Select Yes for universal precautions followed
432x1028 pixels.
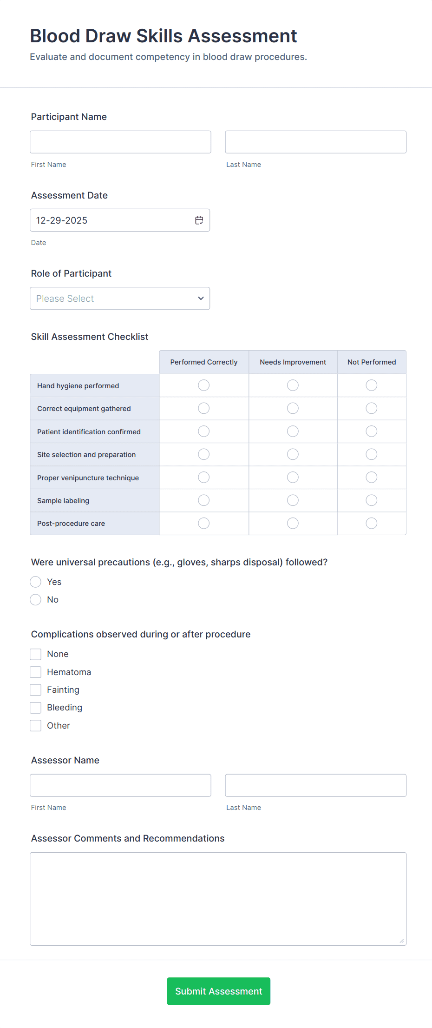tap(35, 582)
